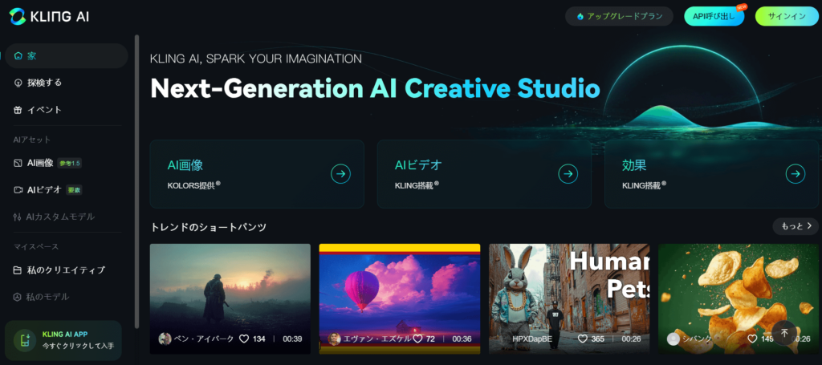Image resolution: width=822 pixels, height=365 pixels.
Task: Like the エヴァン・エズケル video with heart icon
Action: 417,339
